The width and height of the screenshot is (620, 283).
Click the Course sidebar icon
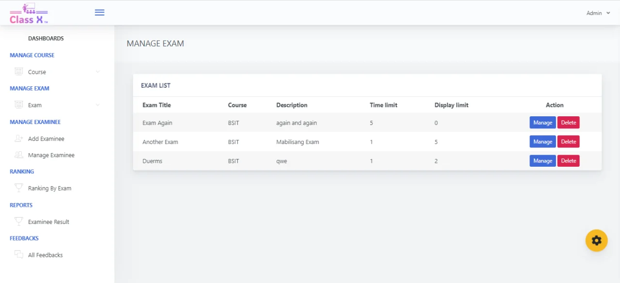(19, 72)
